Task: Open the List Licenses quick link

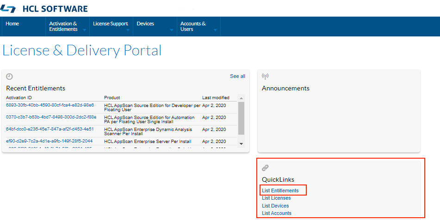Action: pyautogui.click(x=276, y=198)
